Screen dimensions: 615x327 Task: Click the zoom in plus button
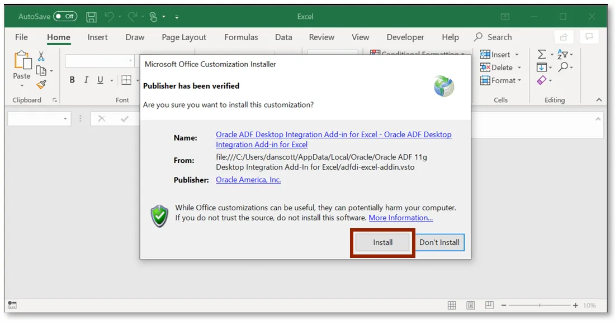(575, 305)
